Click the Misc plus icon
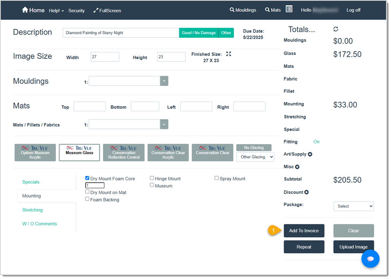 click(x=297, y=167)
